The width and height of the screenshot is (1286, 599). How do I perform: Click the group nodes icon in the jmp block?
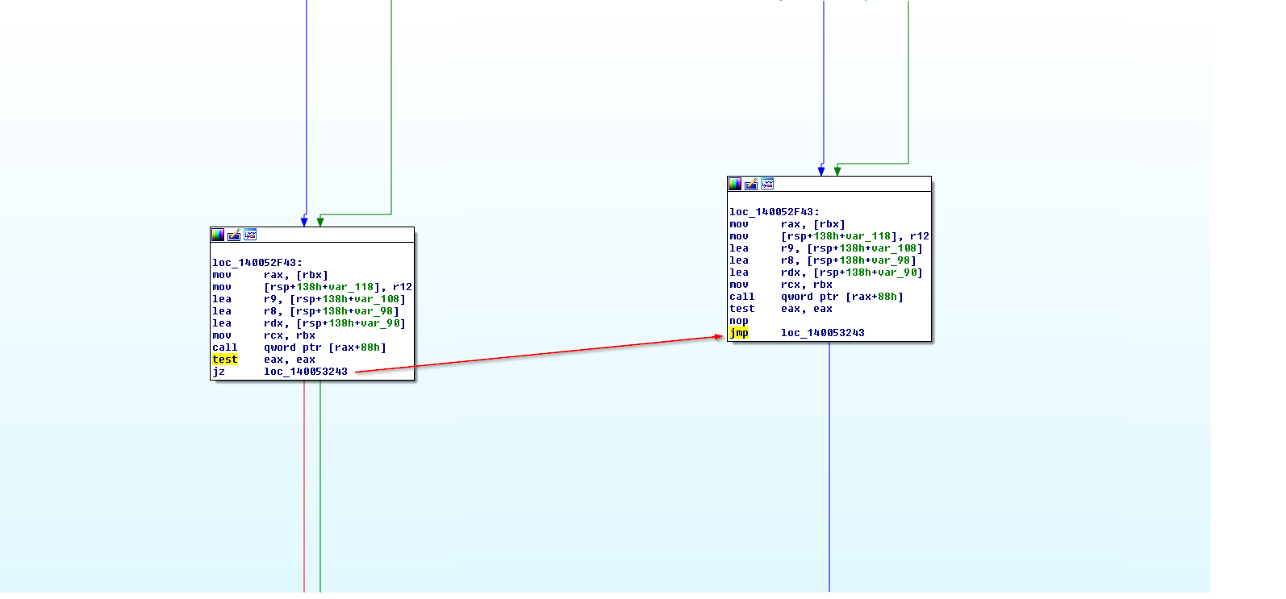(767, 184)
